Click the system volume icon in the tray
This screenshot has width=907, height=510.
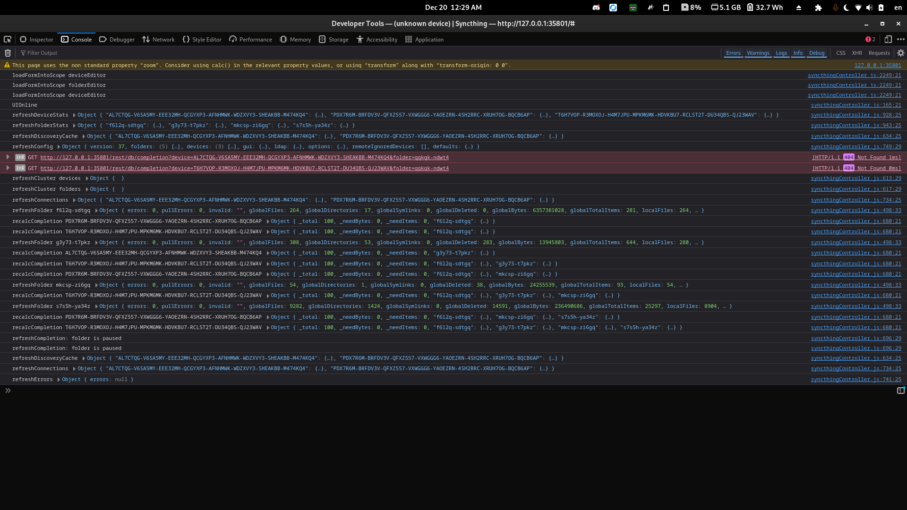pos(871,8)
